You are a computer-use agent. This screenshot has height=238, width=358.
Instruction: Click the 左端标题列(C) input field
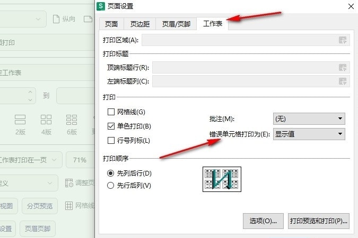(x=251, y=81)
